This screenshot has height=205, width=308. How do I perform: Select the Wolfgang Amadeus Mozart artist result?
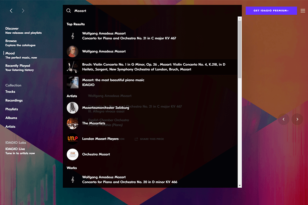pyautogui.click(x=104, y=51)
